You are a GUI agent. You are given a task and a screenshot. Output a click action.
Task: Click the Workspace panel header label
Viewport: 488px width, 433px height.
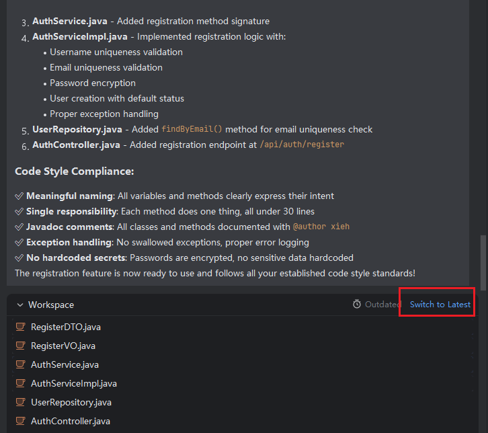coord(51,305)
